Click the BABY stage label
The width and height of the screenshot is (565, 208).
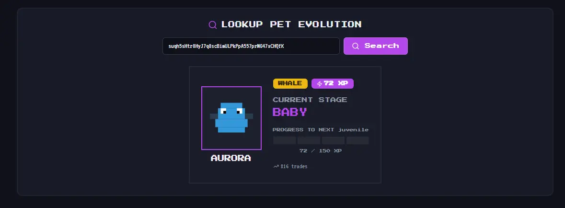(x=290, y=112)
